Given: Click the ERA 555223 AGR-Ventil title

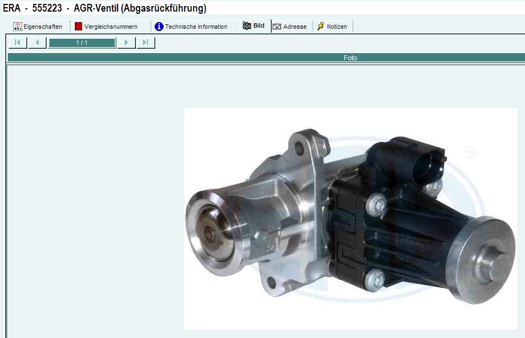Looking at the screenshot, I should 105,8.
